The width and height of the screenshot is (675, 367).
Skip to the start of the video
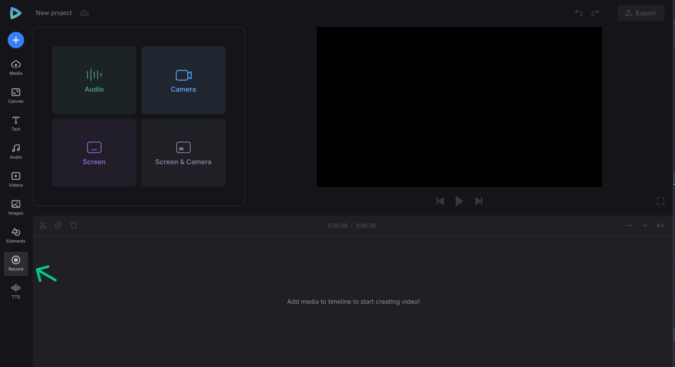coord(440,201)
